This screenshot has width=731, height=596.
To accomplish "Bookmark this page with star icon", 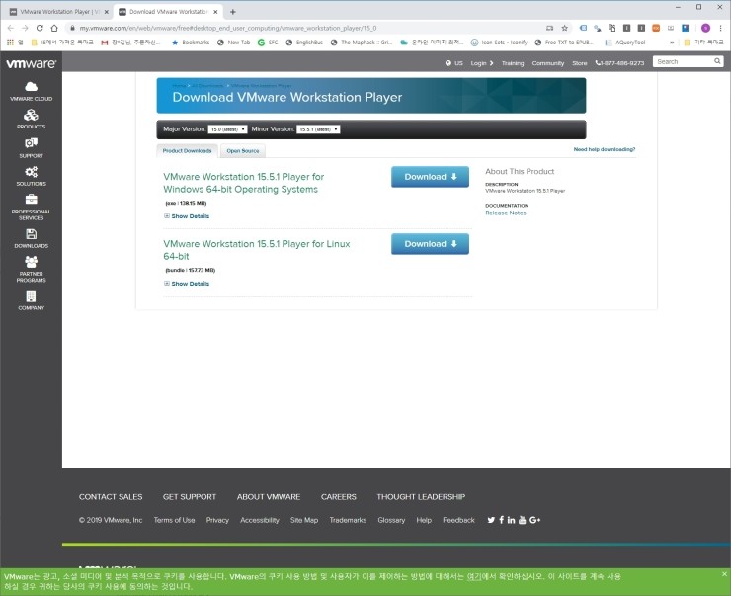I will [565, 28].
